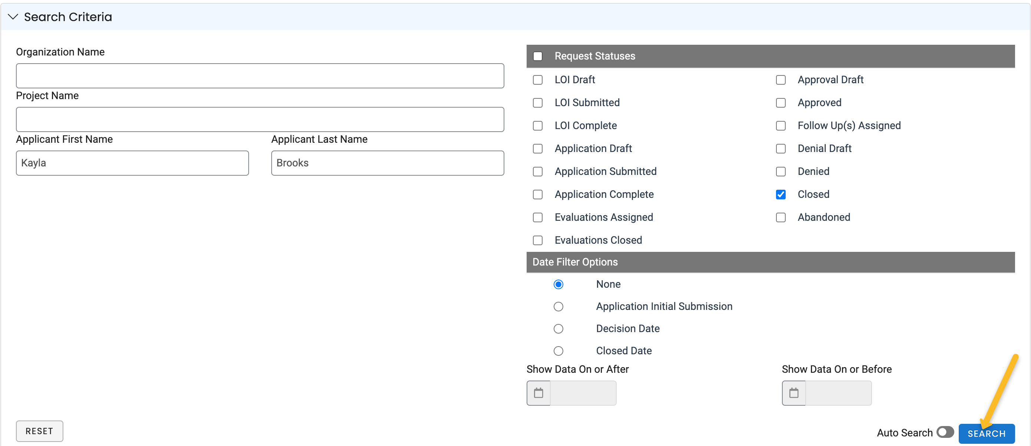Viewport: 1031px width, 446px height.
Task: Check the Abandoned status checkbox
Action: point(780,217)
